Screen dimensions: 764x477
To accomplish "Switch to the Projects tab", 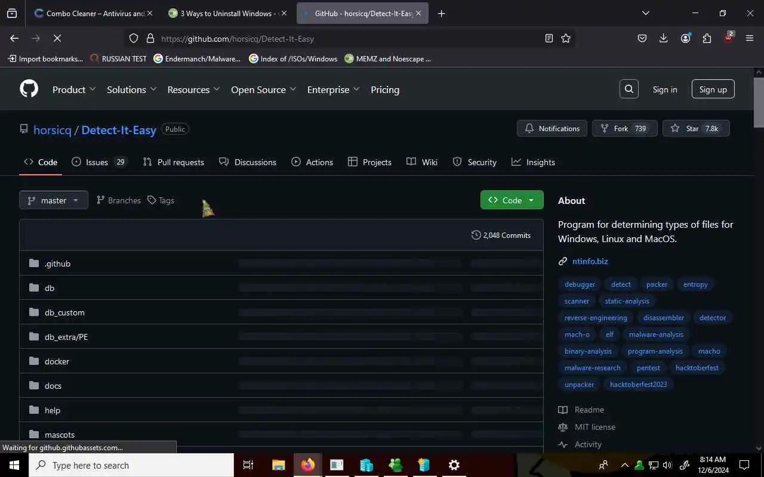I will coord(369,162).
